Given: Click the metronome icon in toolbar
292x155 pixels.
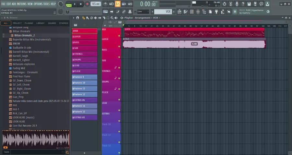Looking at the screenshot, I should pyautogui.click(x=105, y=4).
